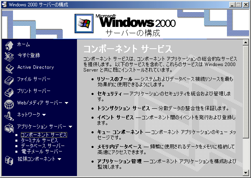Minimize the server configuration window
251x178 pixels.
(232, 5)
